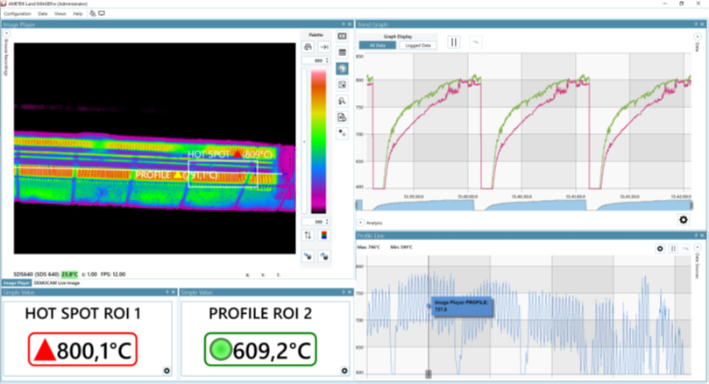Open the Views menu
This screenshot has width=709, height=384.
tap(60, 14)
